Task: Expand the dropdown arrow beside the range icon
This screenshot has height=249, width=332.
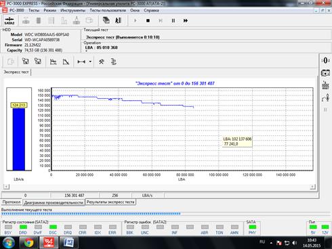Action: [90, 62]
